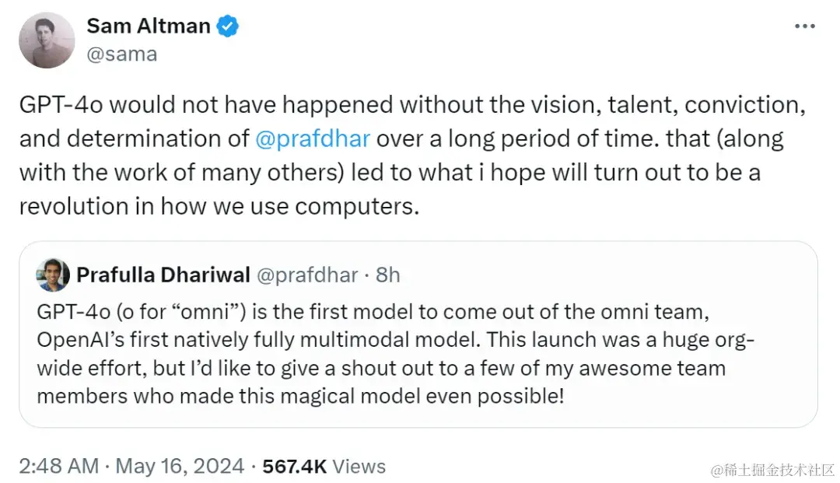
Task: Visit the @sama handle
Action: [121, 54]
